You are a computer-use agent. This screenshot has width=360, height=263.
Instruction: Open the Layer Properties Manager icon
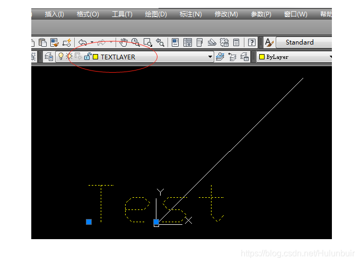49,57
